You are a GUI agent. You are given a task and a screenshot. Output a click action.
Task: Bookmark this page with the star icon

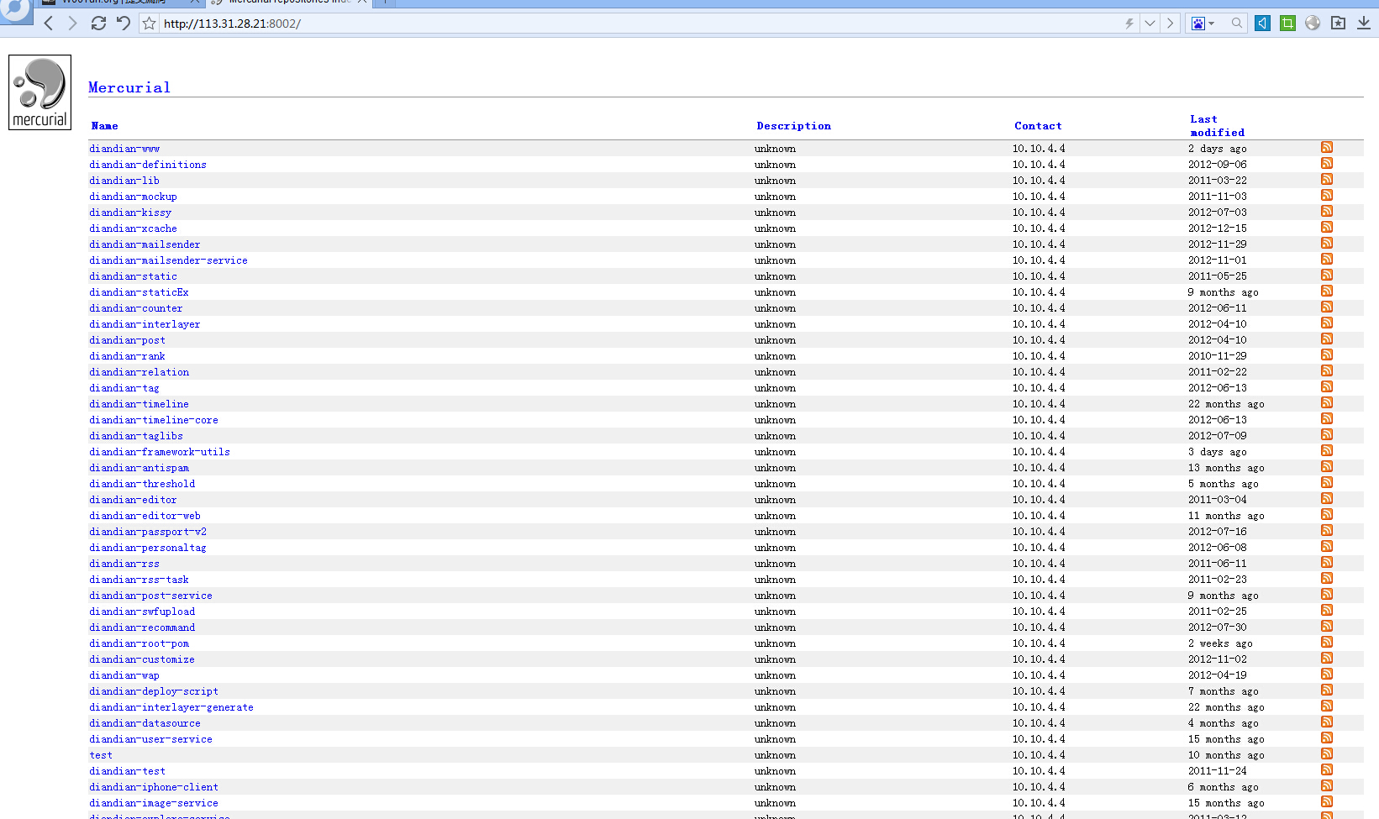point(150,24)
